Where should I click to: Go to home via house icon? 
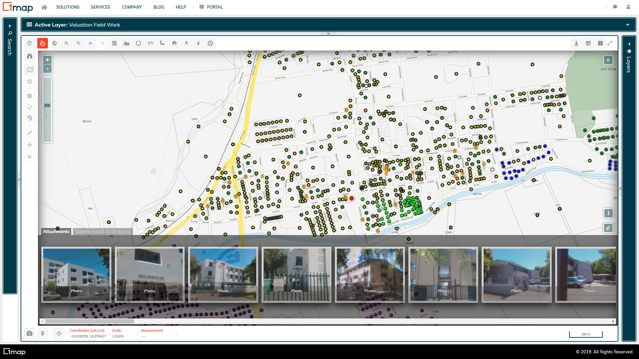pyautogui.click(x=44, y=7)
